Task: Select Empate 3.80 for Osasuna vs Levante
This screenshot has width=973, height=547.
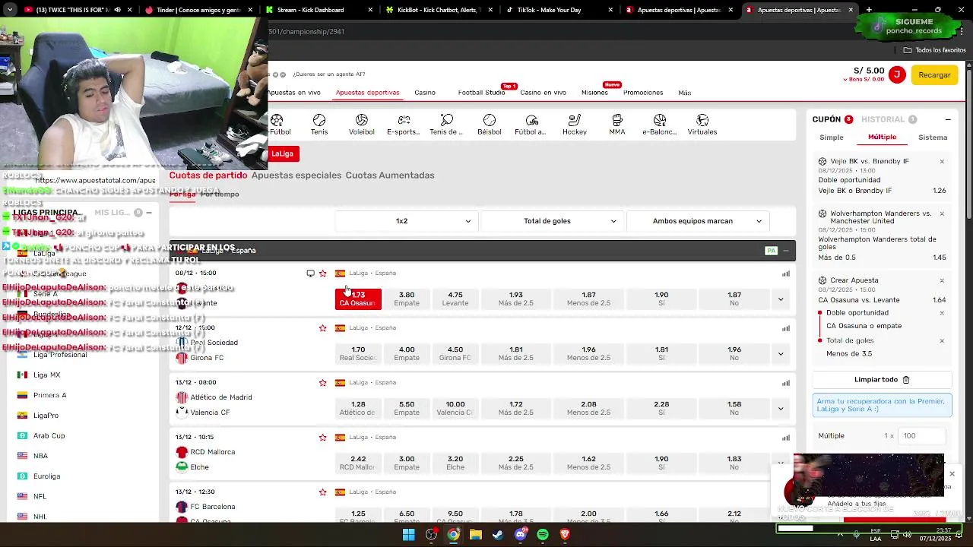Action: coord(407,299)
